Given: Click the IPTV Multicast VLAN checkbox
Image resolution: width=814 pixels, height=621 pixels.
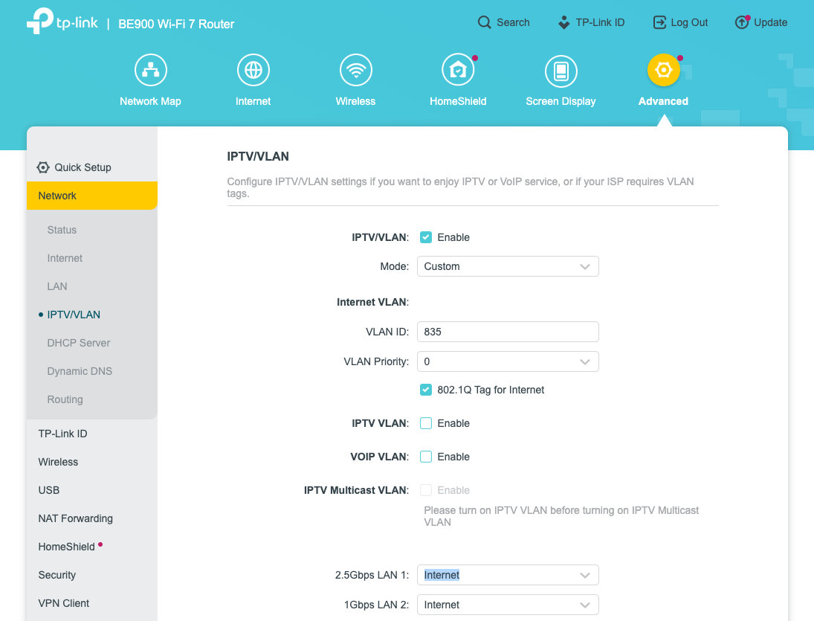Looking at the screenshot, I should 426,490.
